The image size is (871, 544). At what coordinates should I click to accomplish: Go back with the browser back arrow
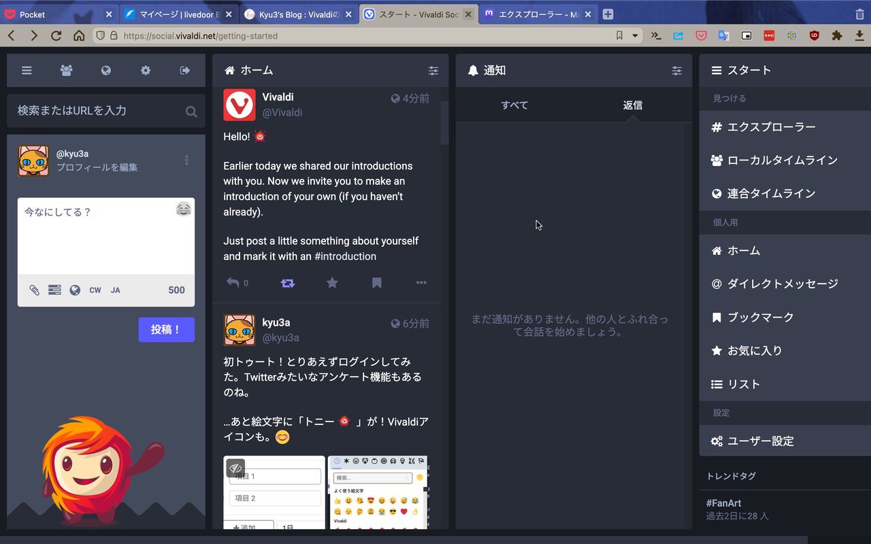pyautogui.click(x=12, y=36)
